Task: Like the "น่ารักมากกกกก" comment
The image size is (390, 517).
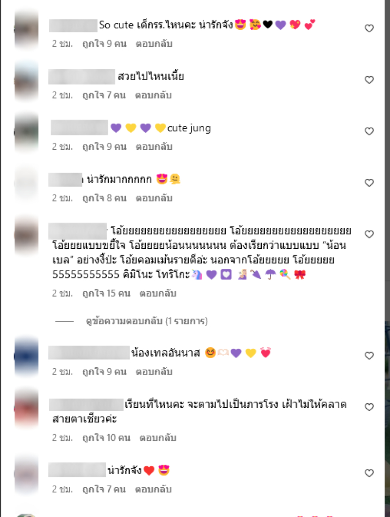Action: [369, 183]
